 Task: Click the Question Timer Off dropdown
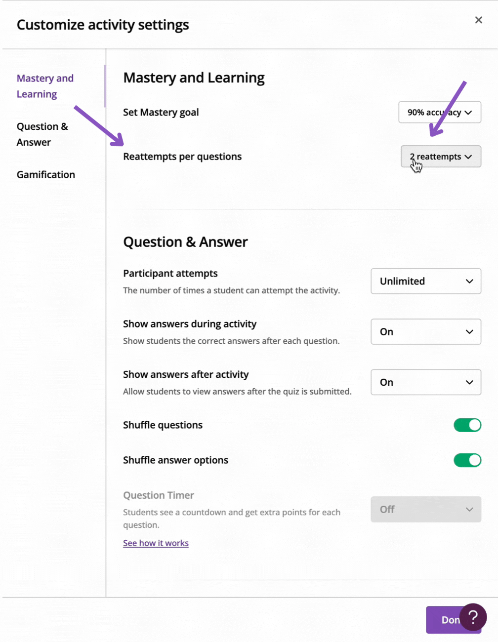coord(426,509)
